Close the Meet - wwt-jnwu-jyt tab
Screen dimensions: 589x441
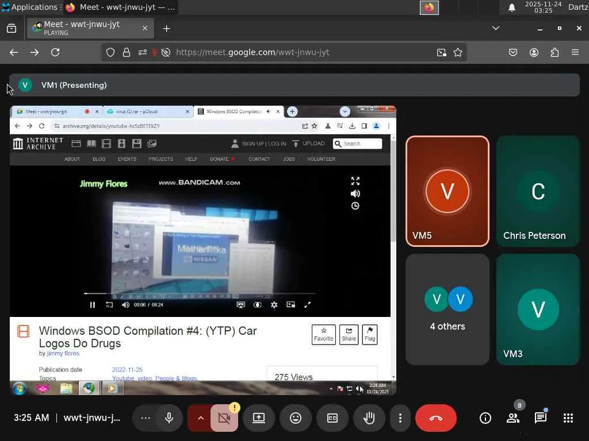click(x=145, y=28)
